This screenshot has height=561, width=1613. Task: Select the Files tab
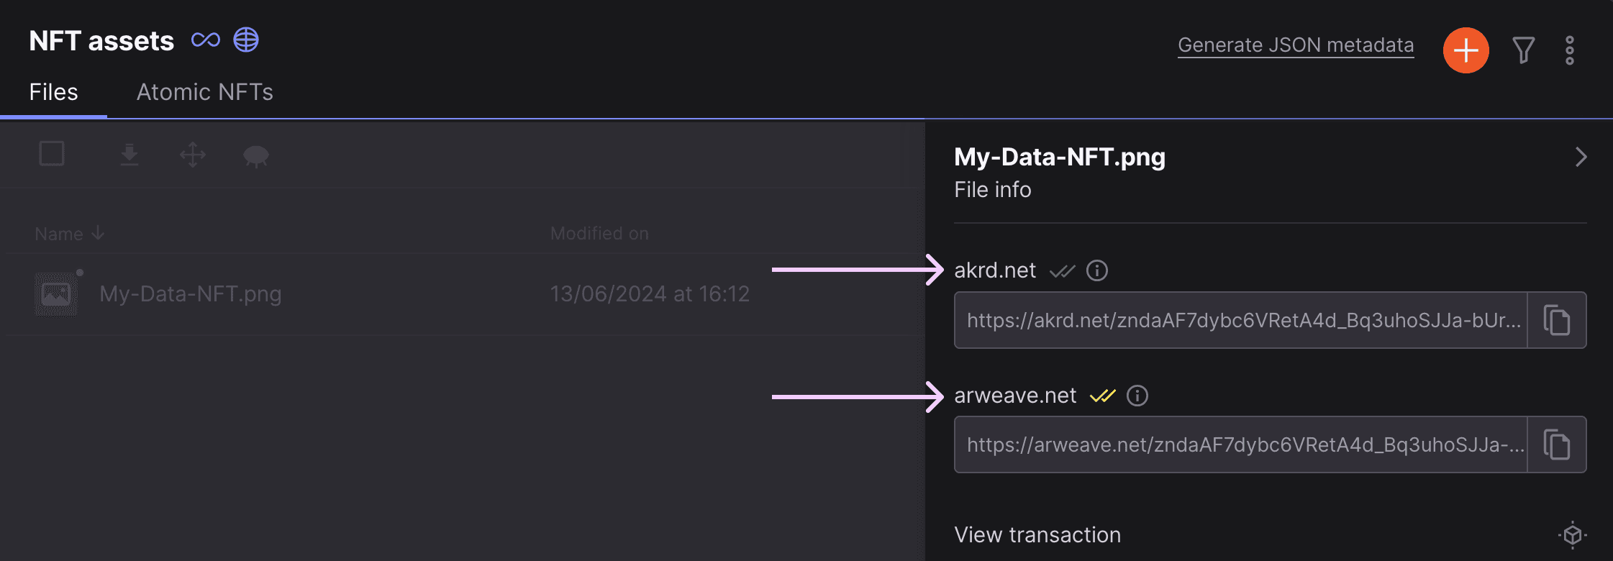[53, 92]
